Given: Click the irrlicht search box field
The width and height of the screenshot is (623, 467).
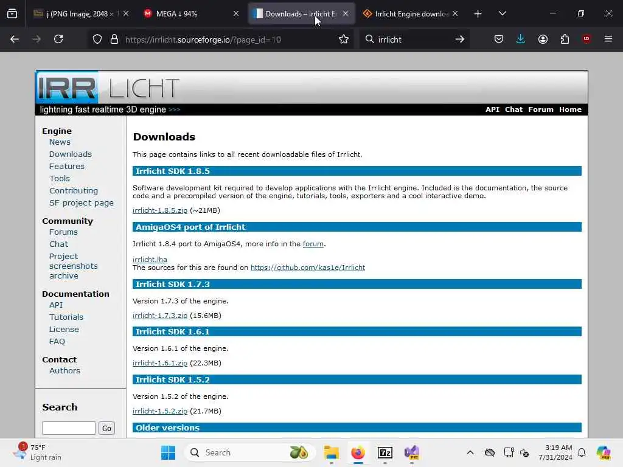Looking at the screenshot, I should coord(414,40).
